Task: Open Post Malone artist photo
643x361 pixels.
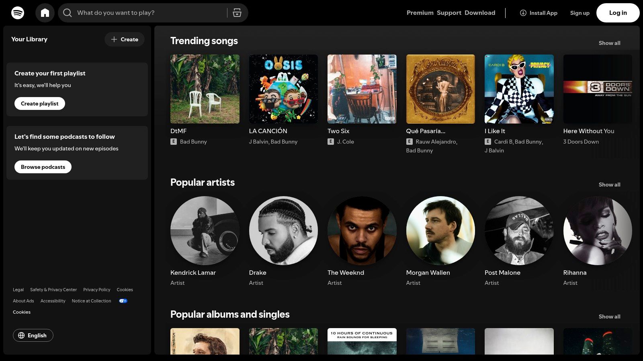Action: [519, 231]
